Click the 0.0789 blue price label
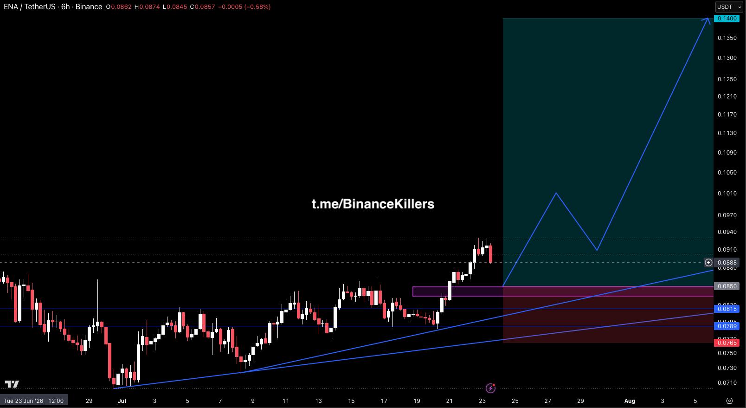Viewport: 746px width, 408px height. 727,326
